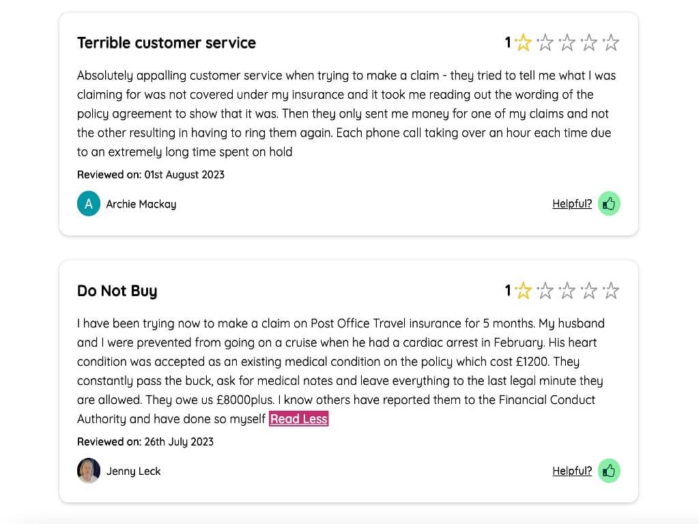Click 'Helpful?' on the first review
This screenshot has width=699, height=524.
point(572,203)
